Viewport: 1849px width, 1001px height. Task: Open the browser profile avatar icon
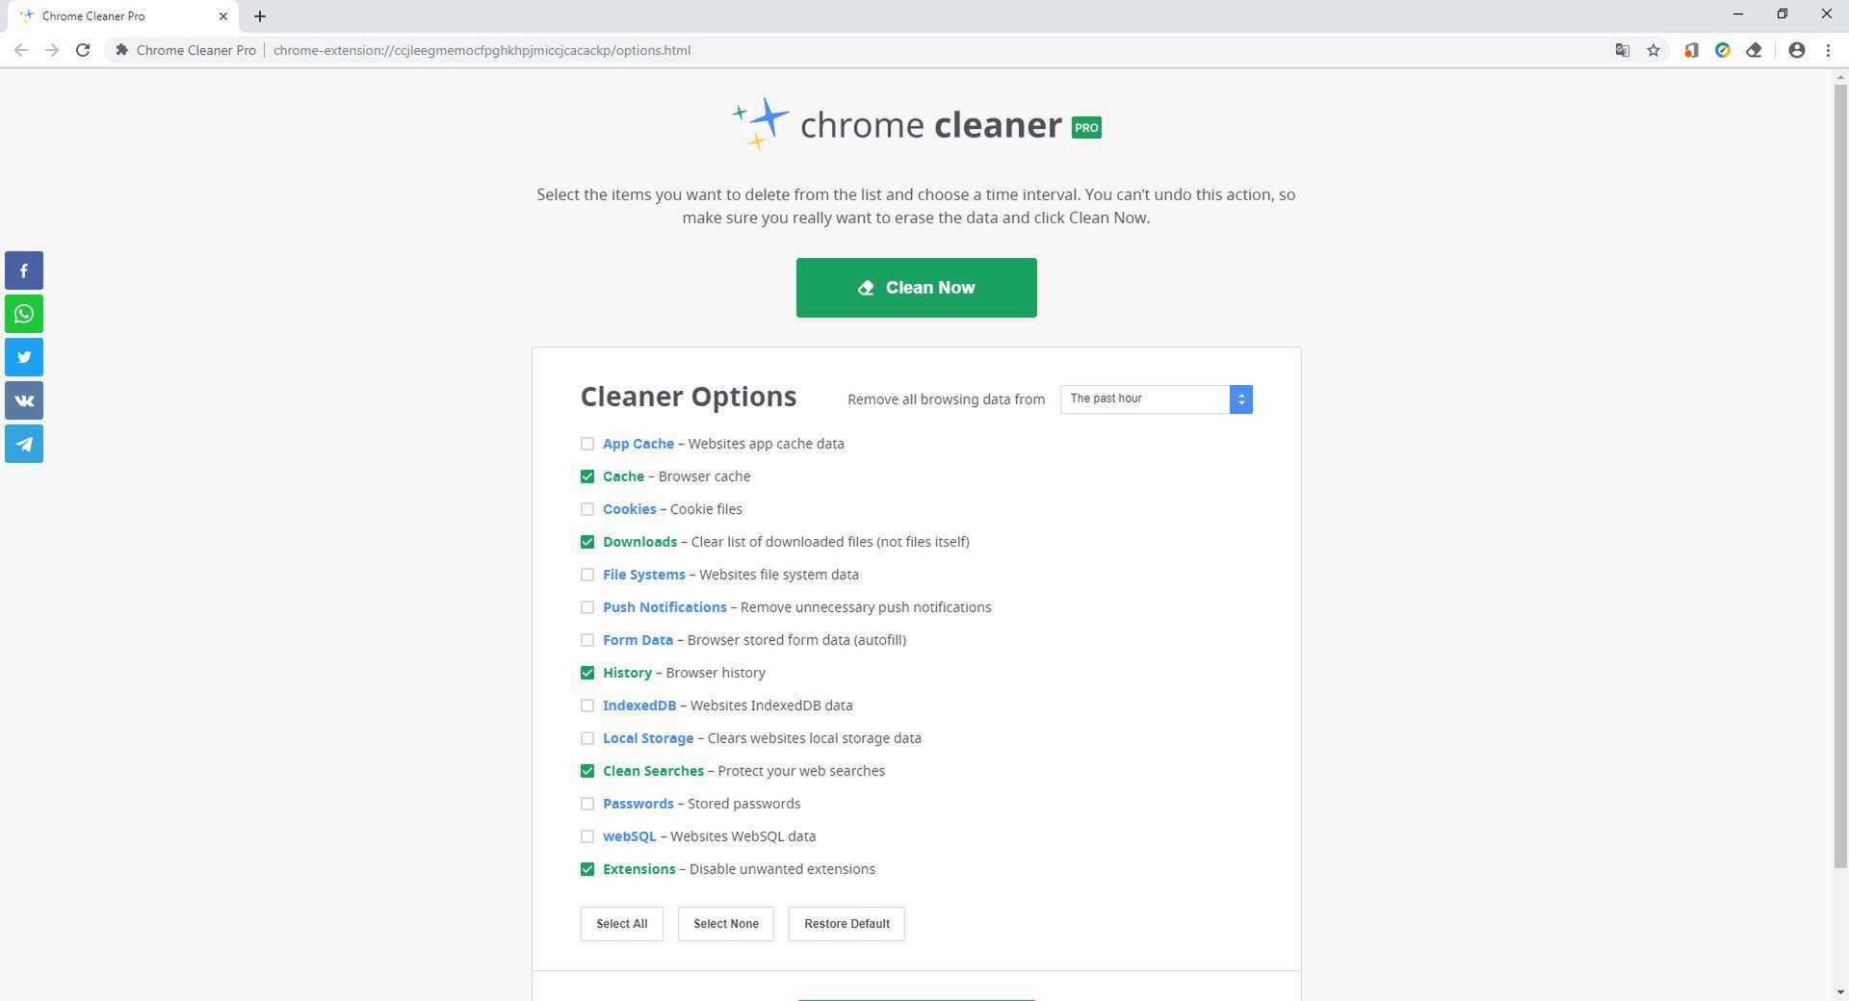[1796, 50]
